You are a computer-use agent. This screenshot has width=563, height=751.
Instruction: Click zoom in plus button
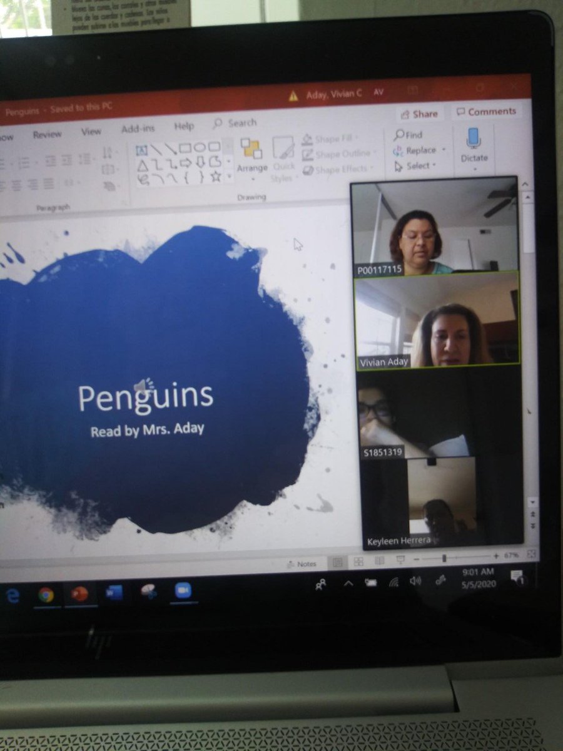(x=495, y=556)
